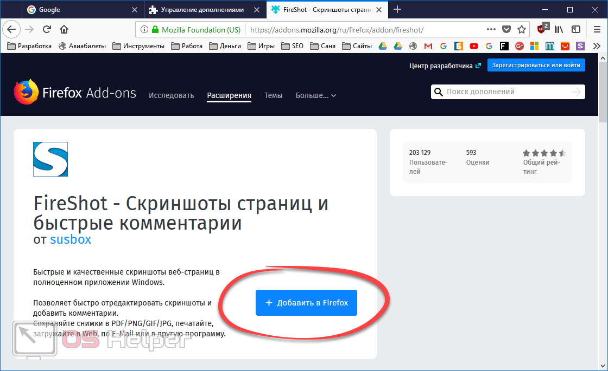Click the 593 Оценки rating count
Screen dimensions: 608x371
(x=478, y=158)
